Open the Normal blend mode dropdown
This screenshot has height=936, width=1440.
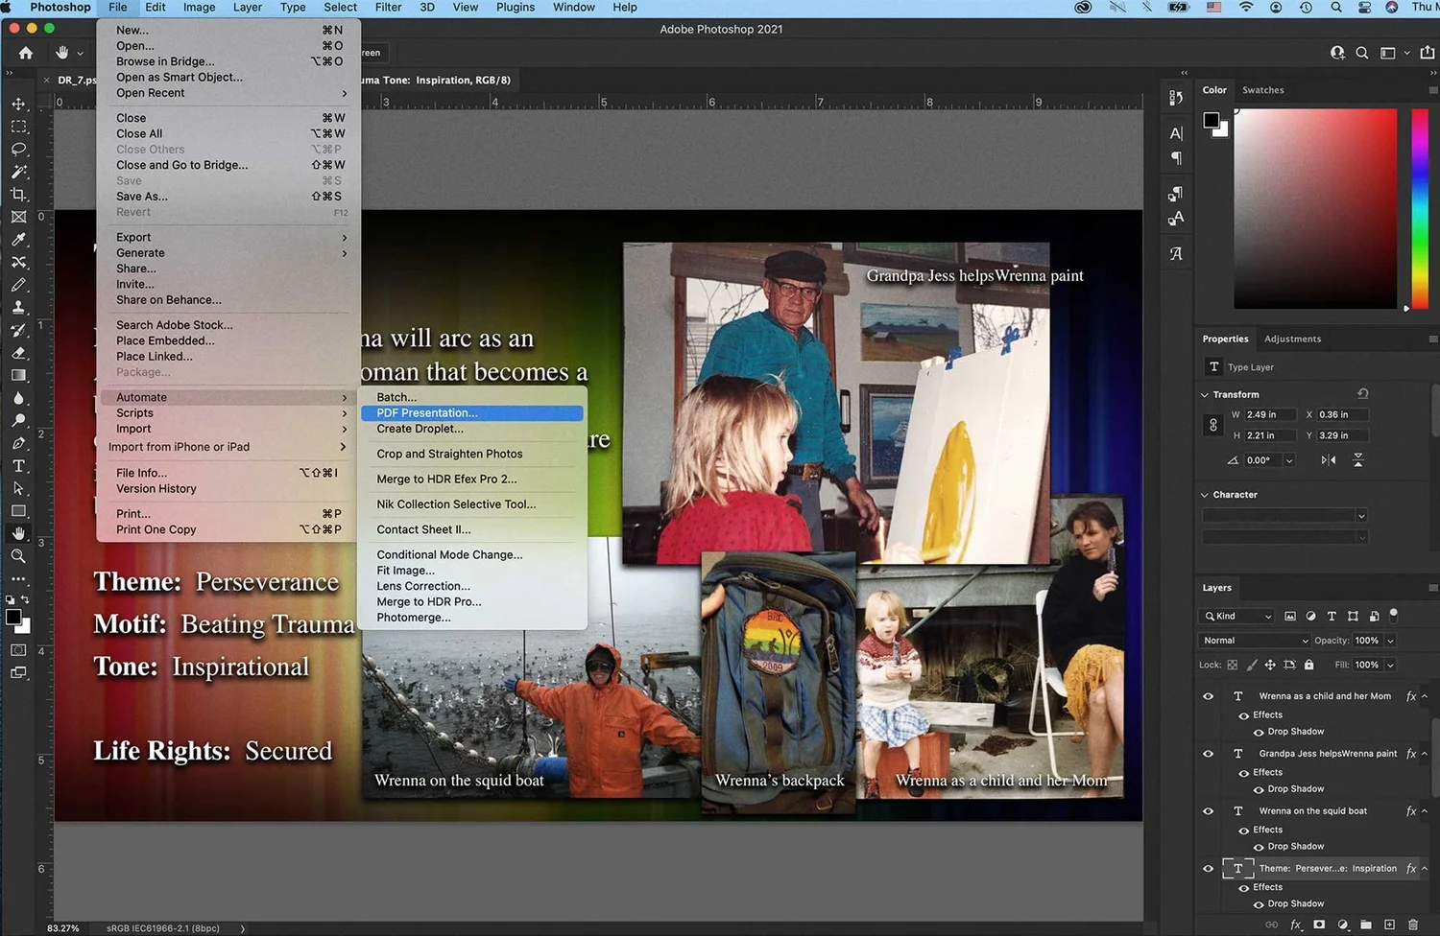coord(1254,641)
